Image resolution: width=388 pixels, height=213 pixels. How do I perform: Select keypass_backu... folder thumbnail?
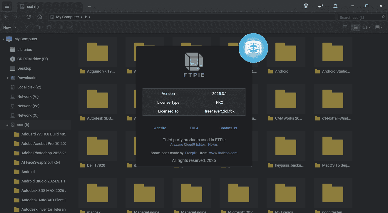[x=286, y=146]
